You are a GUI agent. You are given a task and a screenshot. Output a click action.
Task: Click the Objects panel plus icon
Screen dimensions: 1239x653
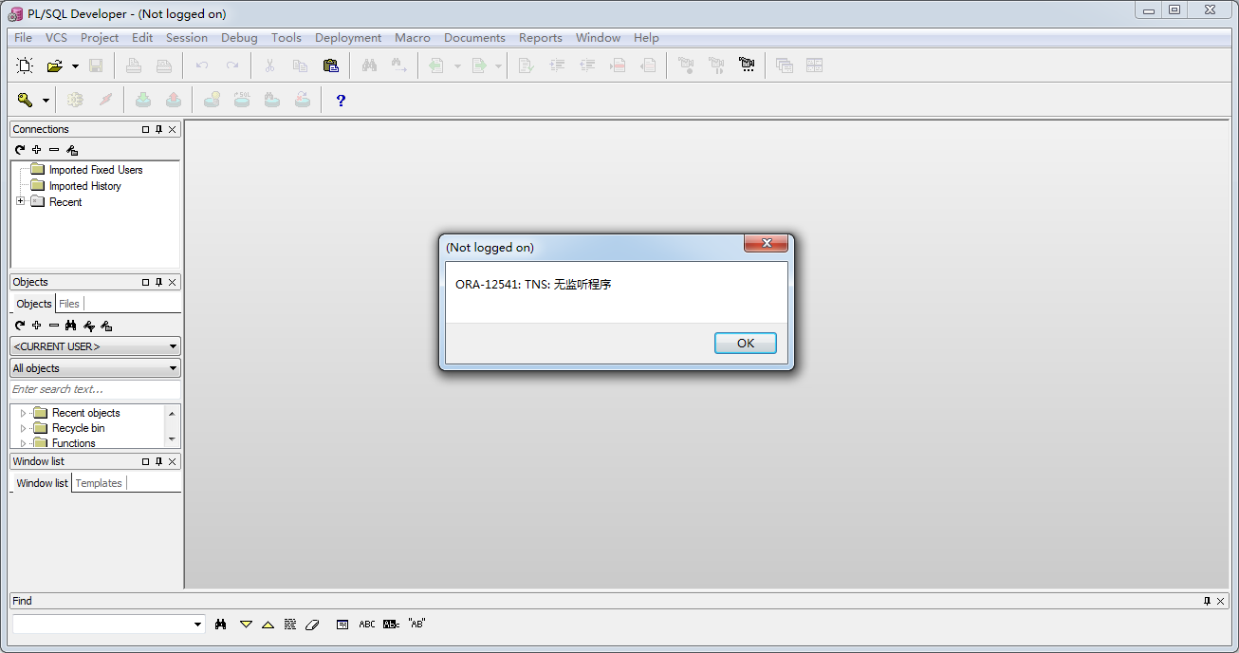click(x=37, y=326)
